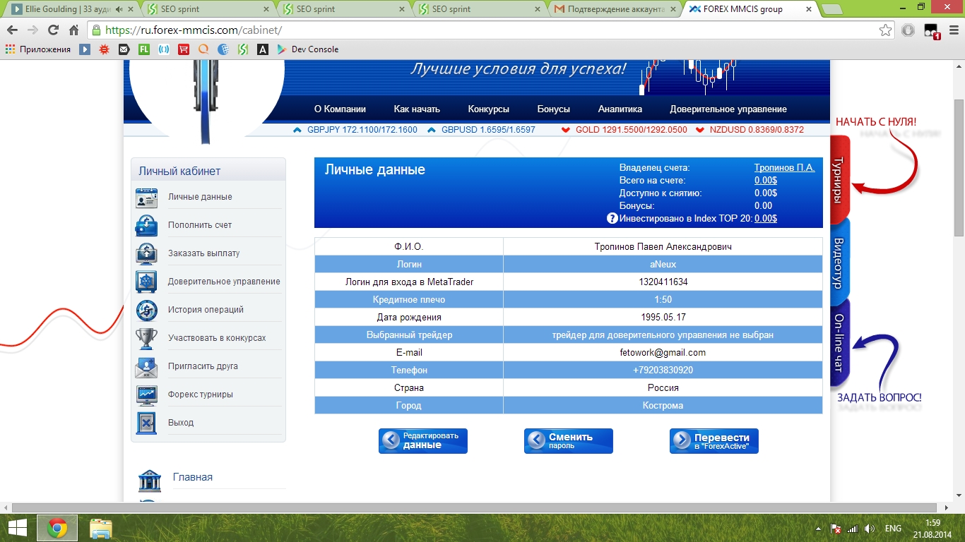Click the Пополнить счет sidebar link
Screen dimensions: 965x542
point(200,225)
